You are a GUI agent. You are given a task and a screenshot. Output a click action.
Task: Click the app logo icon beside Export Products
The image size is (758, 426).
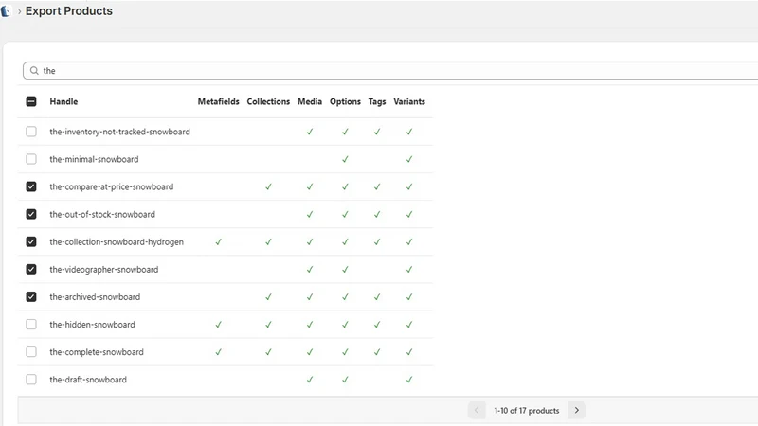[x=6, y=11]
